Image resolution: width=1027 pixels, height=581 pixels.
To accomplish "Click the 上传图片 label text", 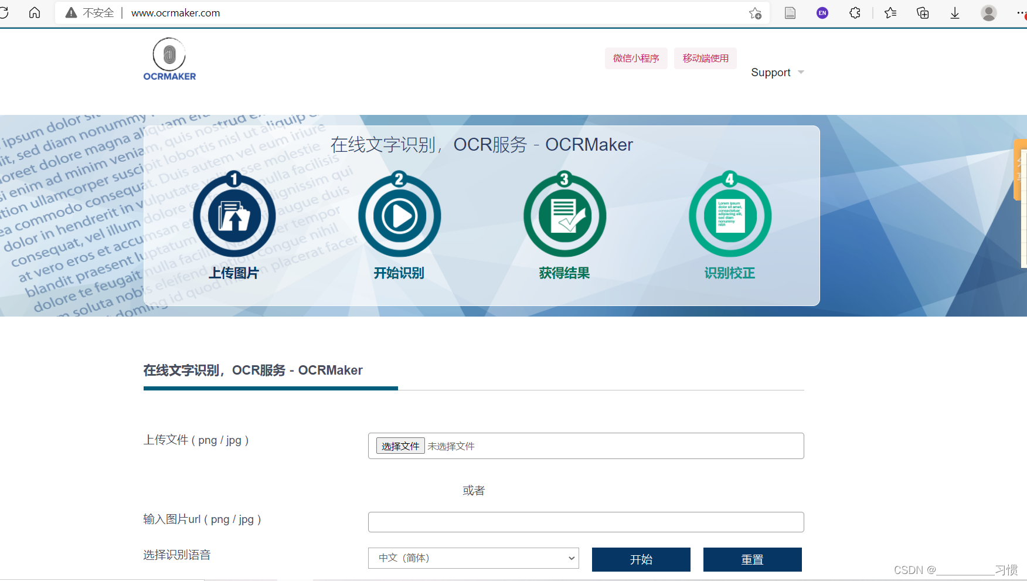I will (234, 273).
